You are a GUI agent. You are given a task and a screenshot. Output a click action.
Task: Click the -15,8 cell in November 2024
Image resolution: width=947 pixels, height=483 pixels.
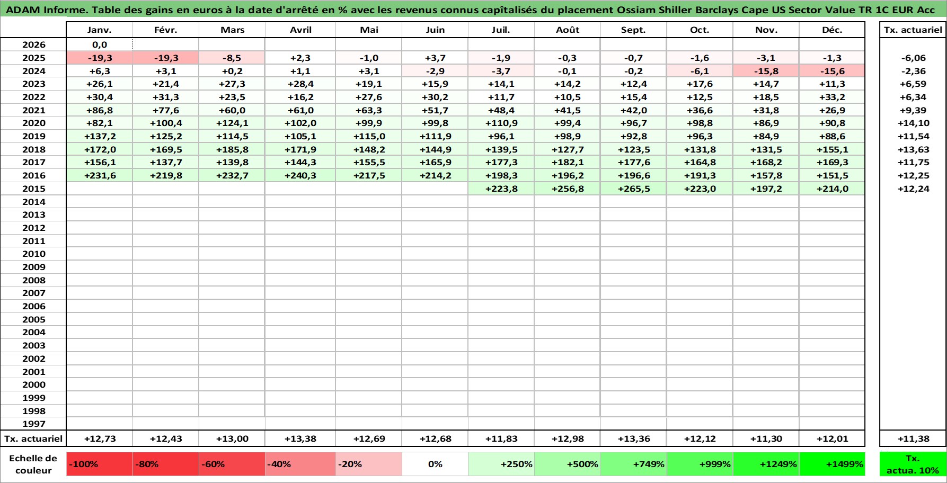coord(766,71)
